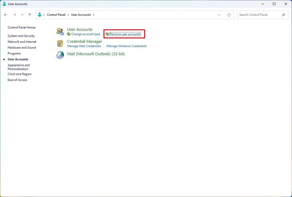
Task: Click the Control Panel icon in the address bar
Action: pos(39,14)
